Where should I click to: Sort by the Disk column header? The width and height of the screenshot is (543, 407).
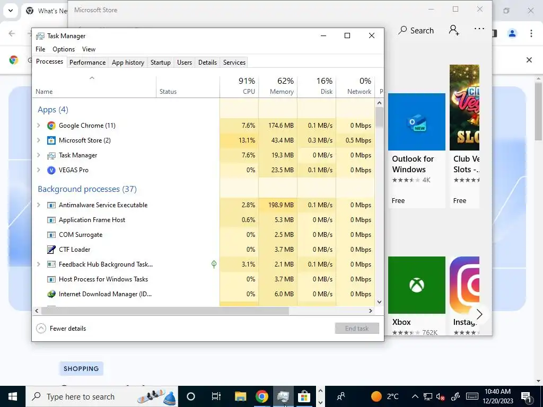[x=317, y=86]
